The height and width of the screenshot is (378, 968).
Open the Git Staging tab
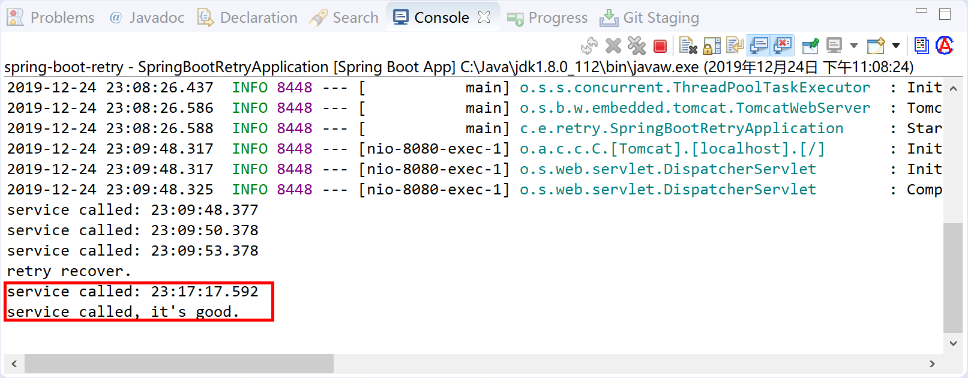[x=650, y=17]
